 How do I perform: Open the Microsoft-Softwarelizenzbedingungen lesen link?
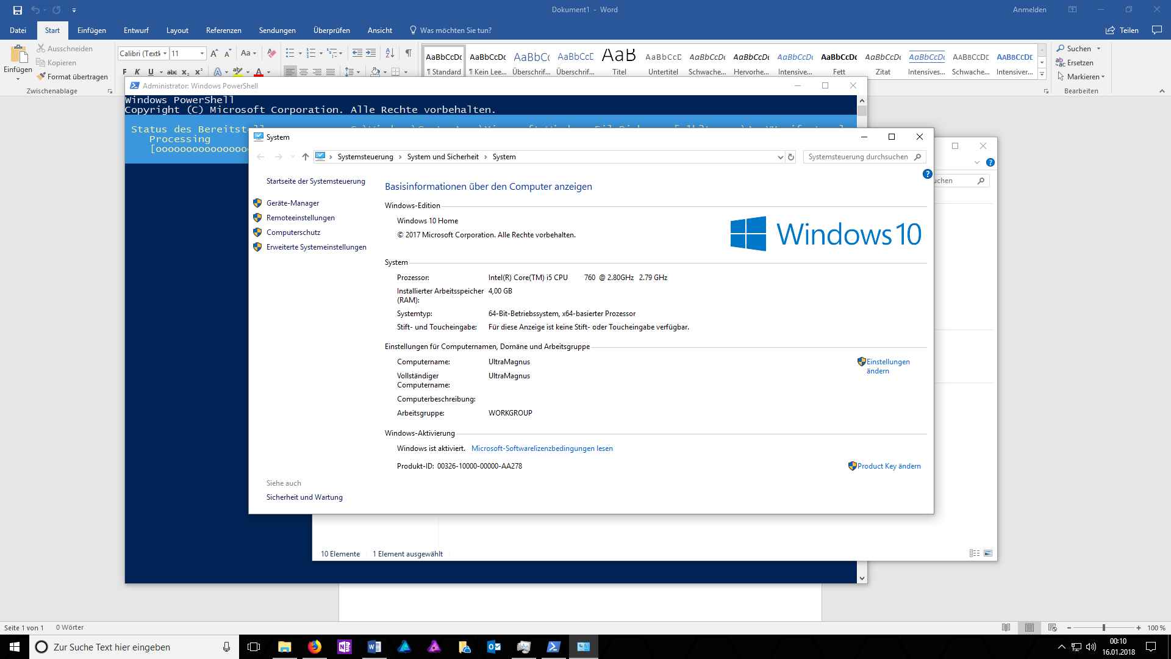542,448
